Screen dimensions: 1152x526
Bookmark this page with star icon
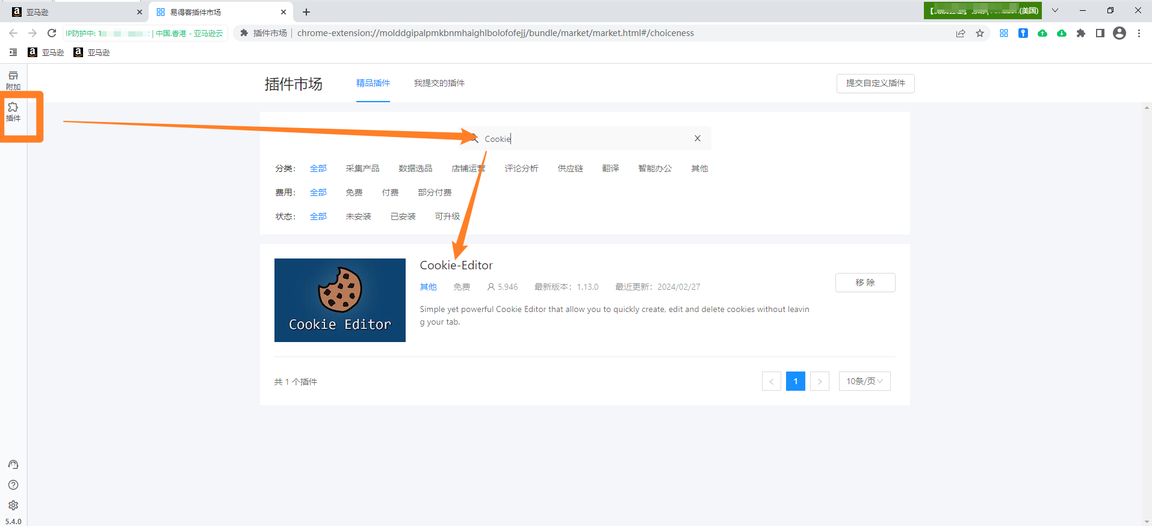coord(980,33)
